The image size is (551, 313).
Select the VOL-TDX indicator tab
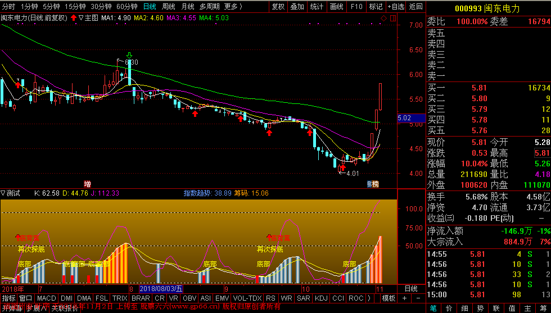pos(247,298)
